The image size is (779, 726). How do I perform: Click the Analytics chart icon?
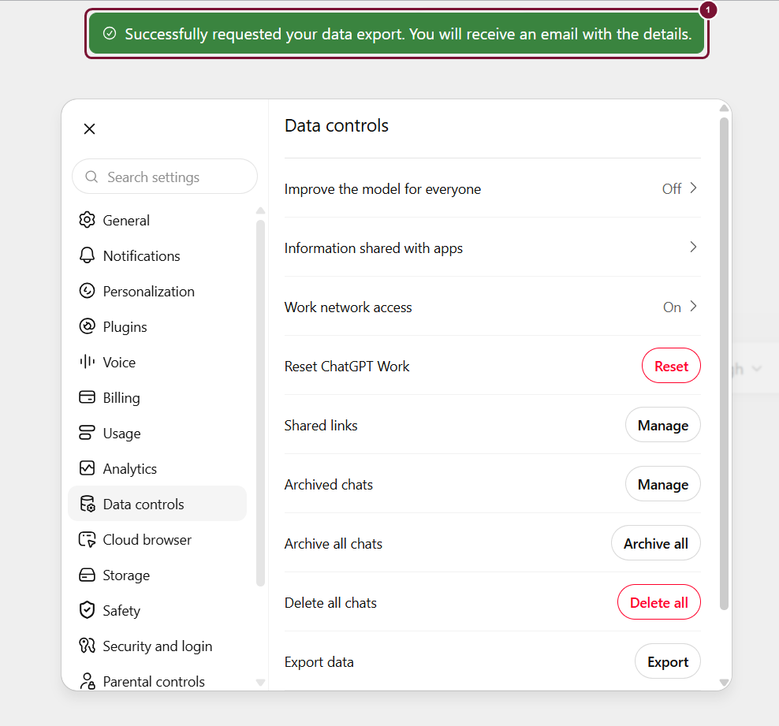(87, 467)
